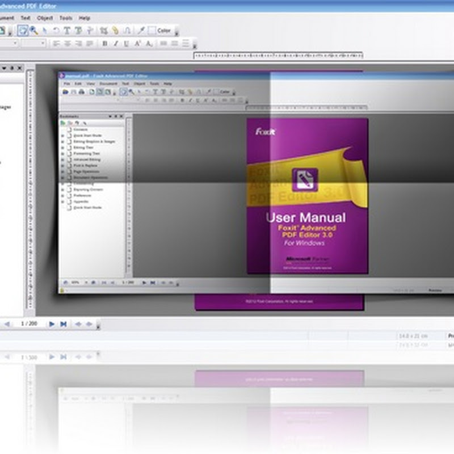Select the Zoom magnifier tool in main toolbar
The height and width of the screenshot is (454, 454).
point(34,31)
